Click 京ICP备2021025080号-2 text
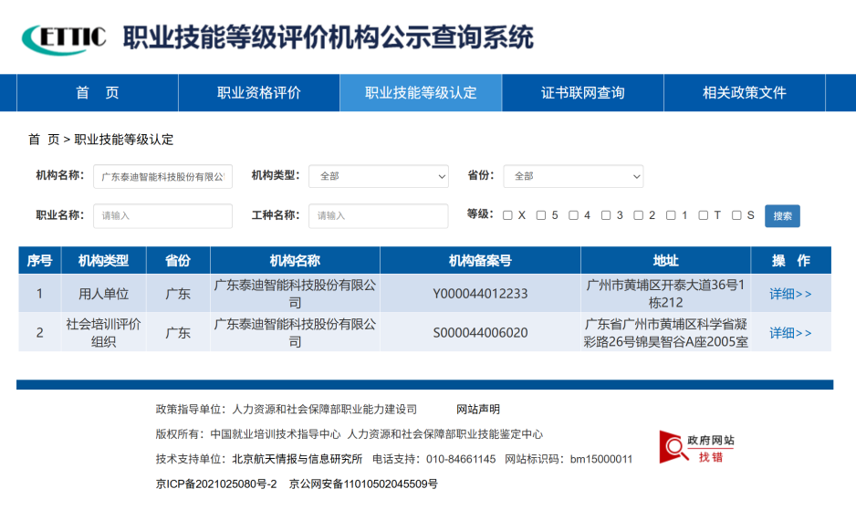The width and height of the screenshot is (856, 510). tap(216, 484)
